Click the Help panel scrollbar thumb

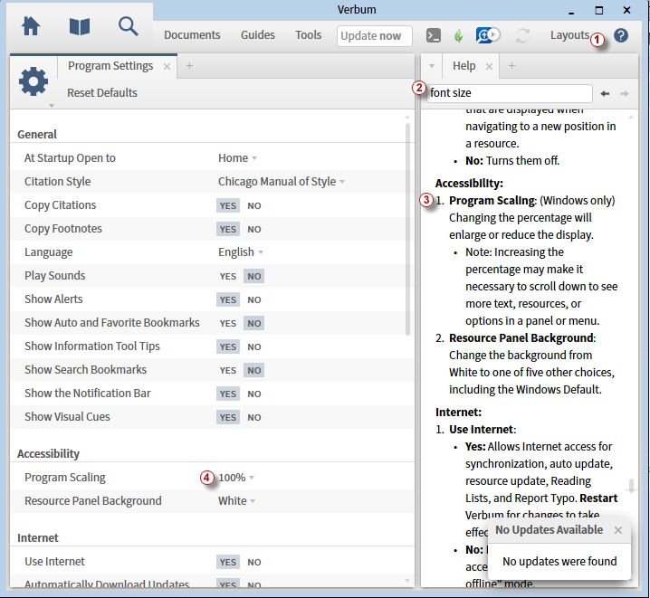631,486
